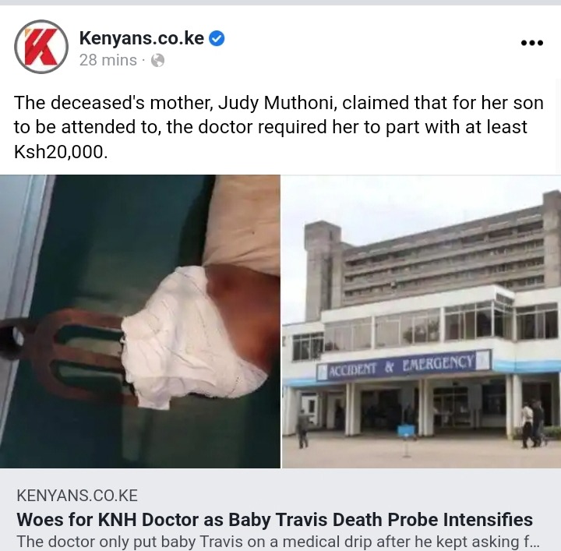Click the Ksh20,000 text in caption
The width and height of the screenshot is (561, 551).
[61, 152]
